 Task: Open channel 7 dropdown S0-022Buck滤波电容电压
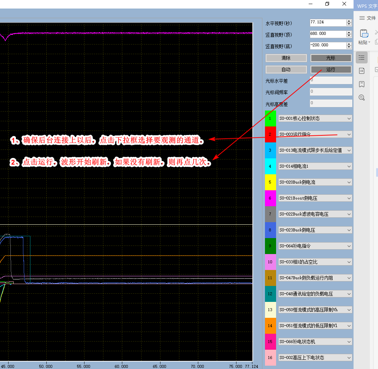point(315,214)
